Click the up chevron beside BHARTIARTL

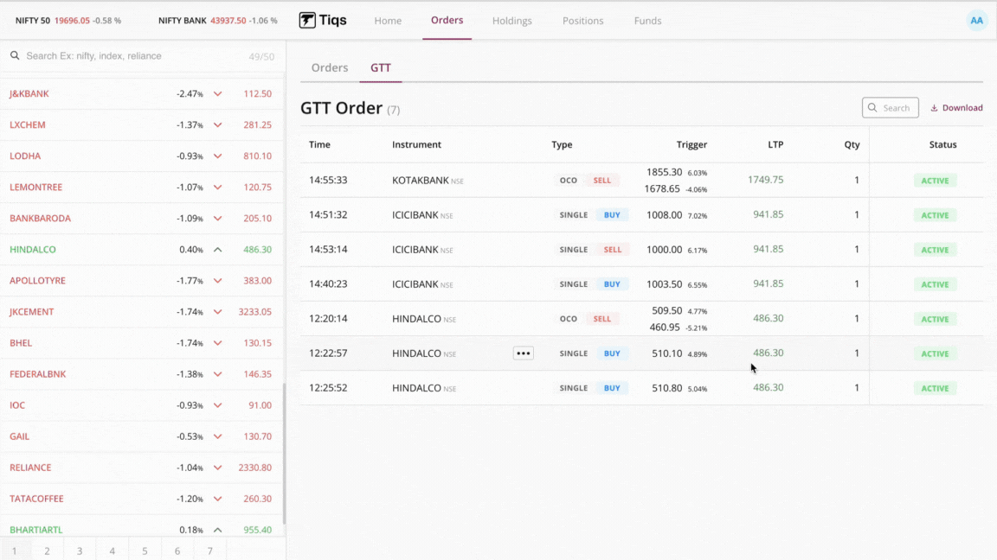click(x=217, y=530)
